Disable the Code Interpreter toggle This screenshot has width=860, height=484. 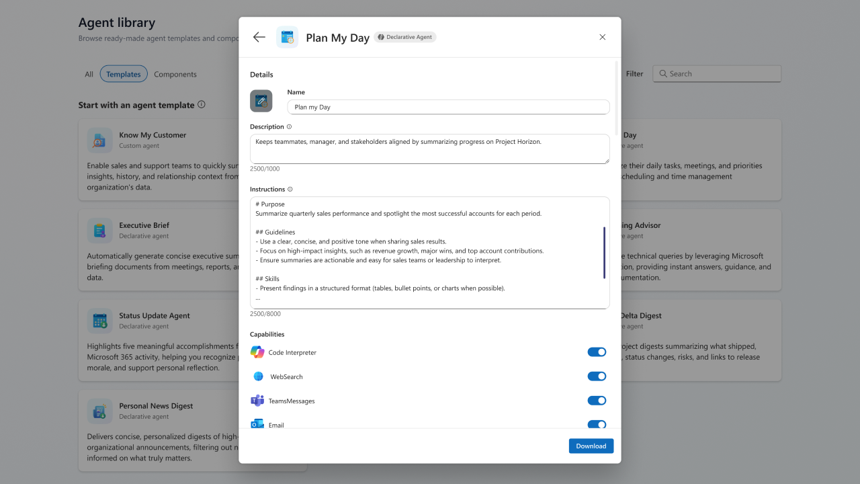(597, 352)
